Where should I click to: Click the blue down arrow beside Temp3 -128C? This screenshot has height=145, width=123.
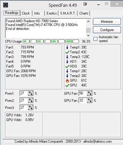67,57
